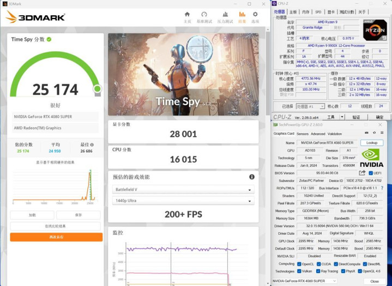Click the GPU-Z Close button
Viewport: 392px width, 286px height.
pos(375,281)
